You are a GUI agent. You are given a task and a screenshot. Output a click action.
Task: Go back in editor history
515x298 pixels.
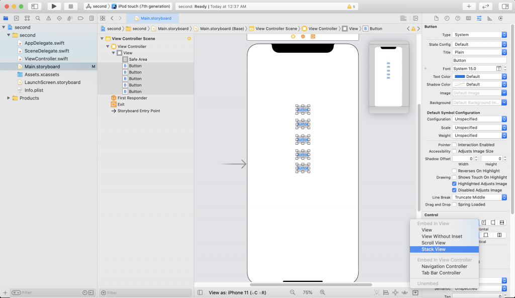tap(112, 19)
